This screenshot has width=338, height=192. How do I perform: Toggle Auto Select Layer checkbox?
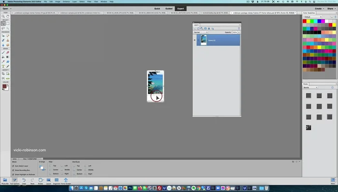[13, 166]
